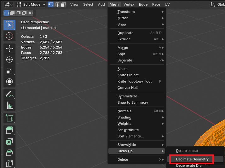Activate the Inset Faces tool
Image resolution: width=225 pixels, height=168 pixels.
(9, 142)
